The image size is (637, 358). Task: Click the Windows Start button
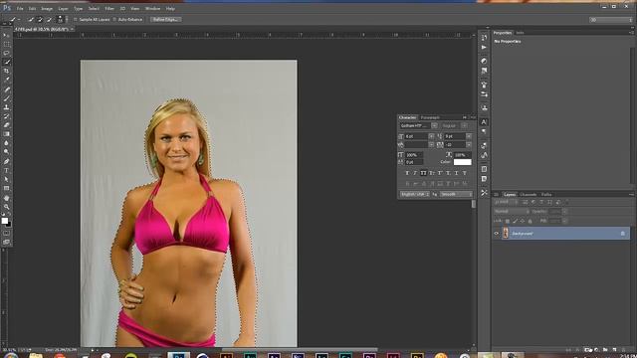(x=11, y=356)
